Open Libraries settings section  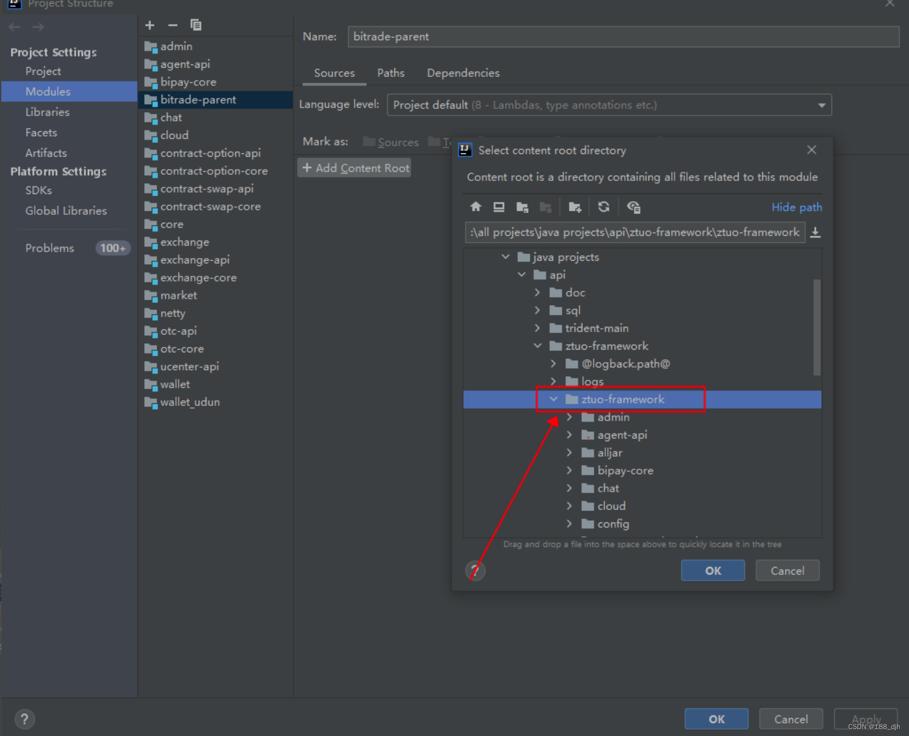pos(48,112)
